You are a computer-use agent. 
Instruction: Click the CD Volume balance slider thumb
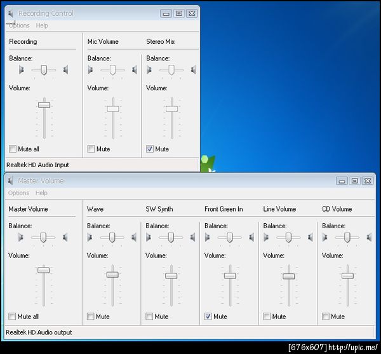tap(347, 238)
